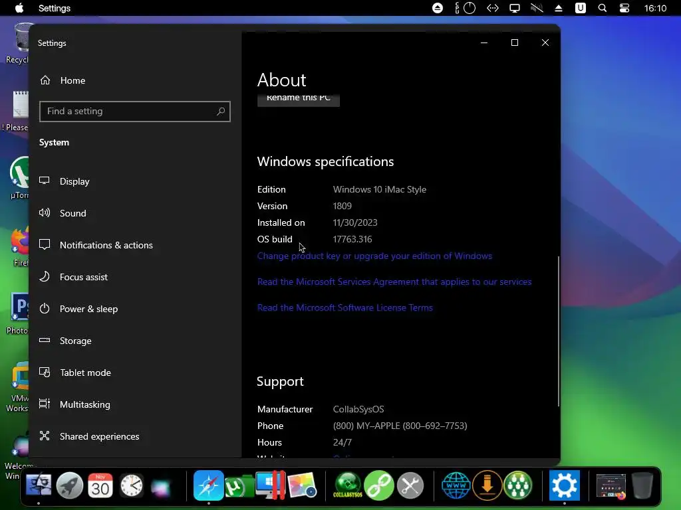Viewport: 681px width, 510px height.
Task: Click the network arrows icon in menu bar
Action: coord(493,8)
